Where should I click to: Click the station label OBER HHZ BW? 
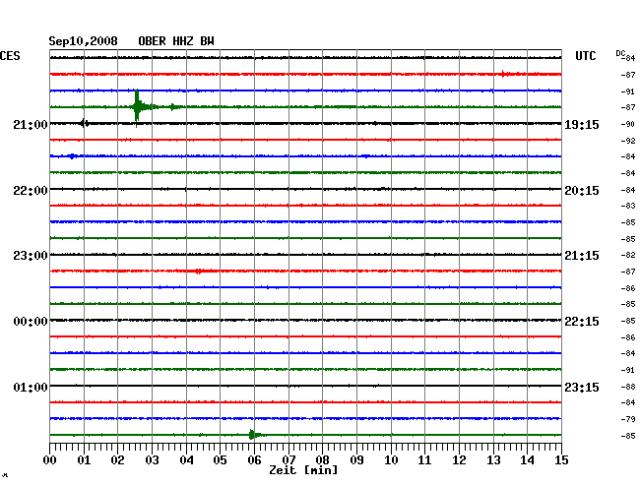tap(176, 41)
